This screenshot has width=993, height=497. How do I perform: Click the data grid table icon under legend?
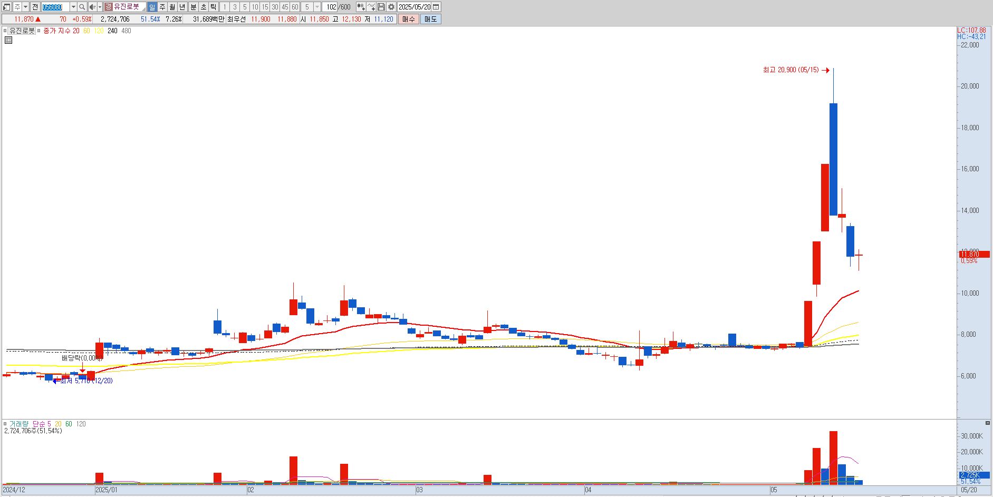pyautogui.click(x=8, y=40)
